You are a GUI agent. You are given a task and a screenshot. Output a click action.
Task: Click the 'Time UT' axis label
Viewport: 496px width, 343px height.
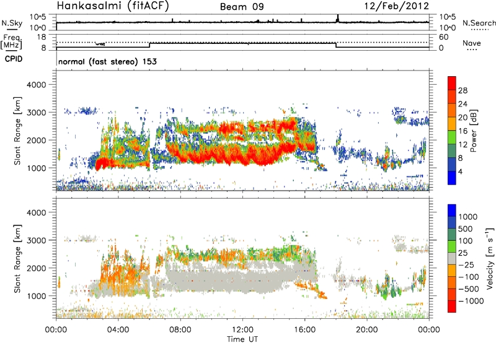(x=242, y=339)
